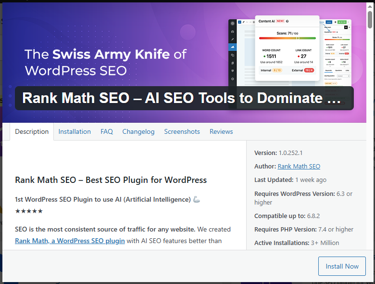Switch to the Screenshots tab
The image size is (375, 284).
pos(182,131)
